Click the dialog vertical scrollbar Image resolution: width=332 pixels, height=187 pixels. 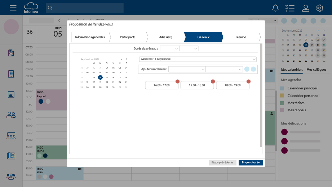point(261,95)
